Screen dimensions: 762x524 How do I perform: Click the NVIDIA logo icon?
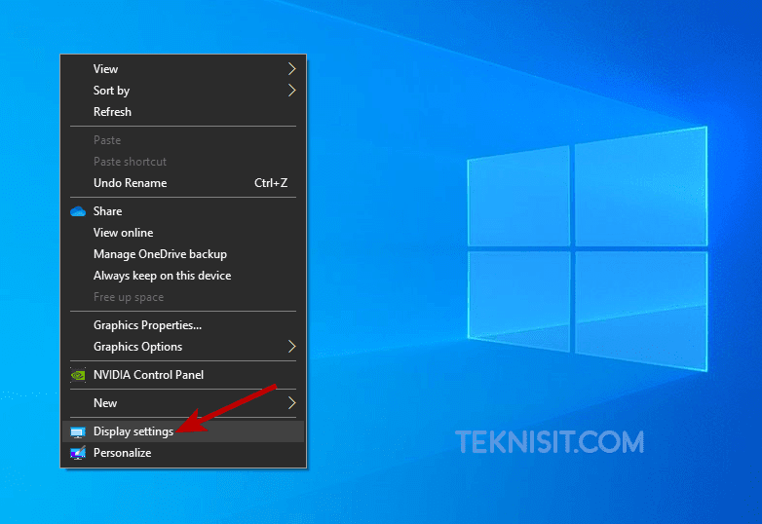pyautogui.click(x=78, y=375)
